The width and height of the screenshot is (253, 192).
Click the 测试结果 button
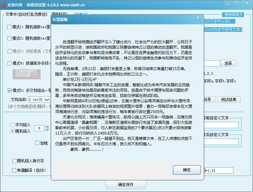pos(229,100)
